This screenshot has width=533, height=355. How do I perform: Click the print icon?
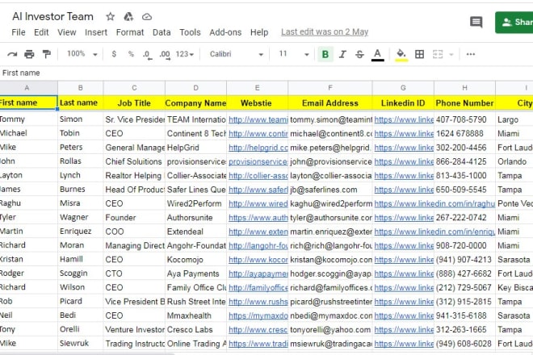29,54
